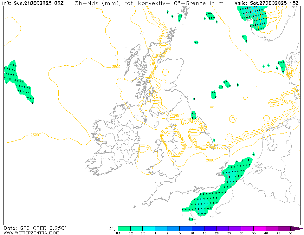This screenshot has width=304, height=235.
Task: Click the 1500 contour label near Denmark
Action: pos(284,101)
